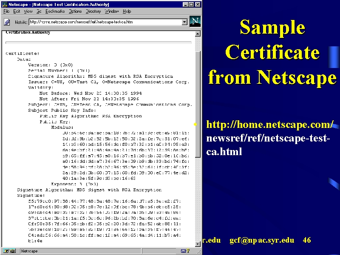This screenshot has width=340, height=255.
Task: Click into the Netsite URL address field
Action: (x=105, y=22)
